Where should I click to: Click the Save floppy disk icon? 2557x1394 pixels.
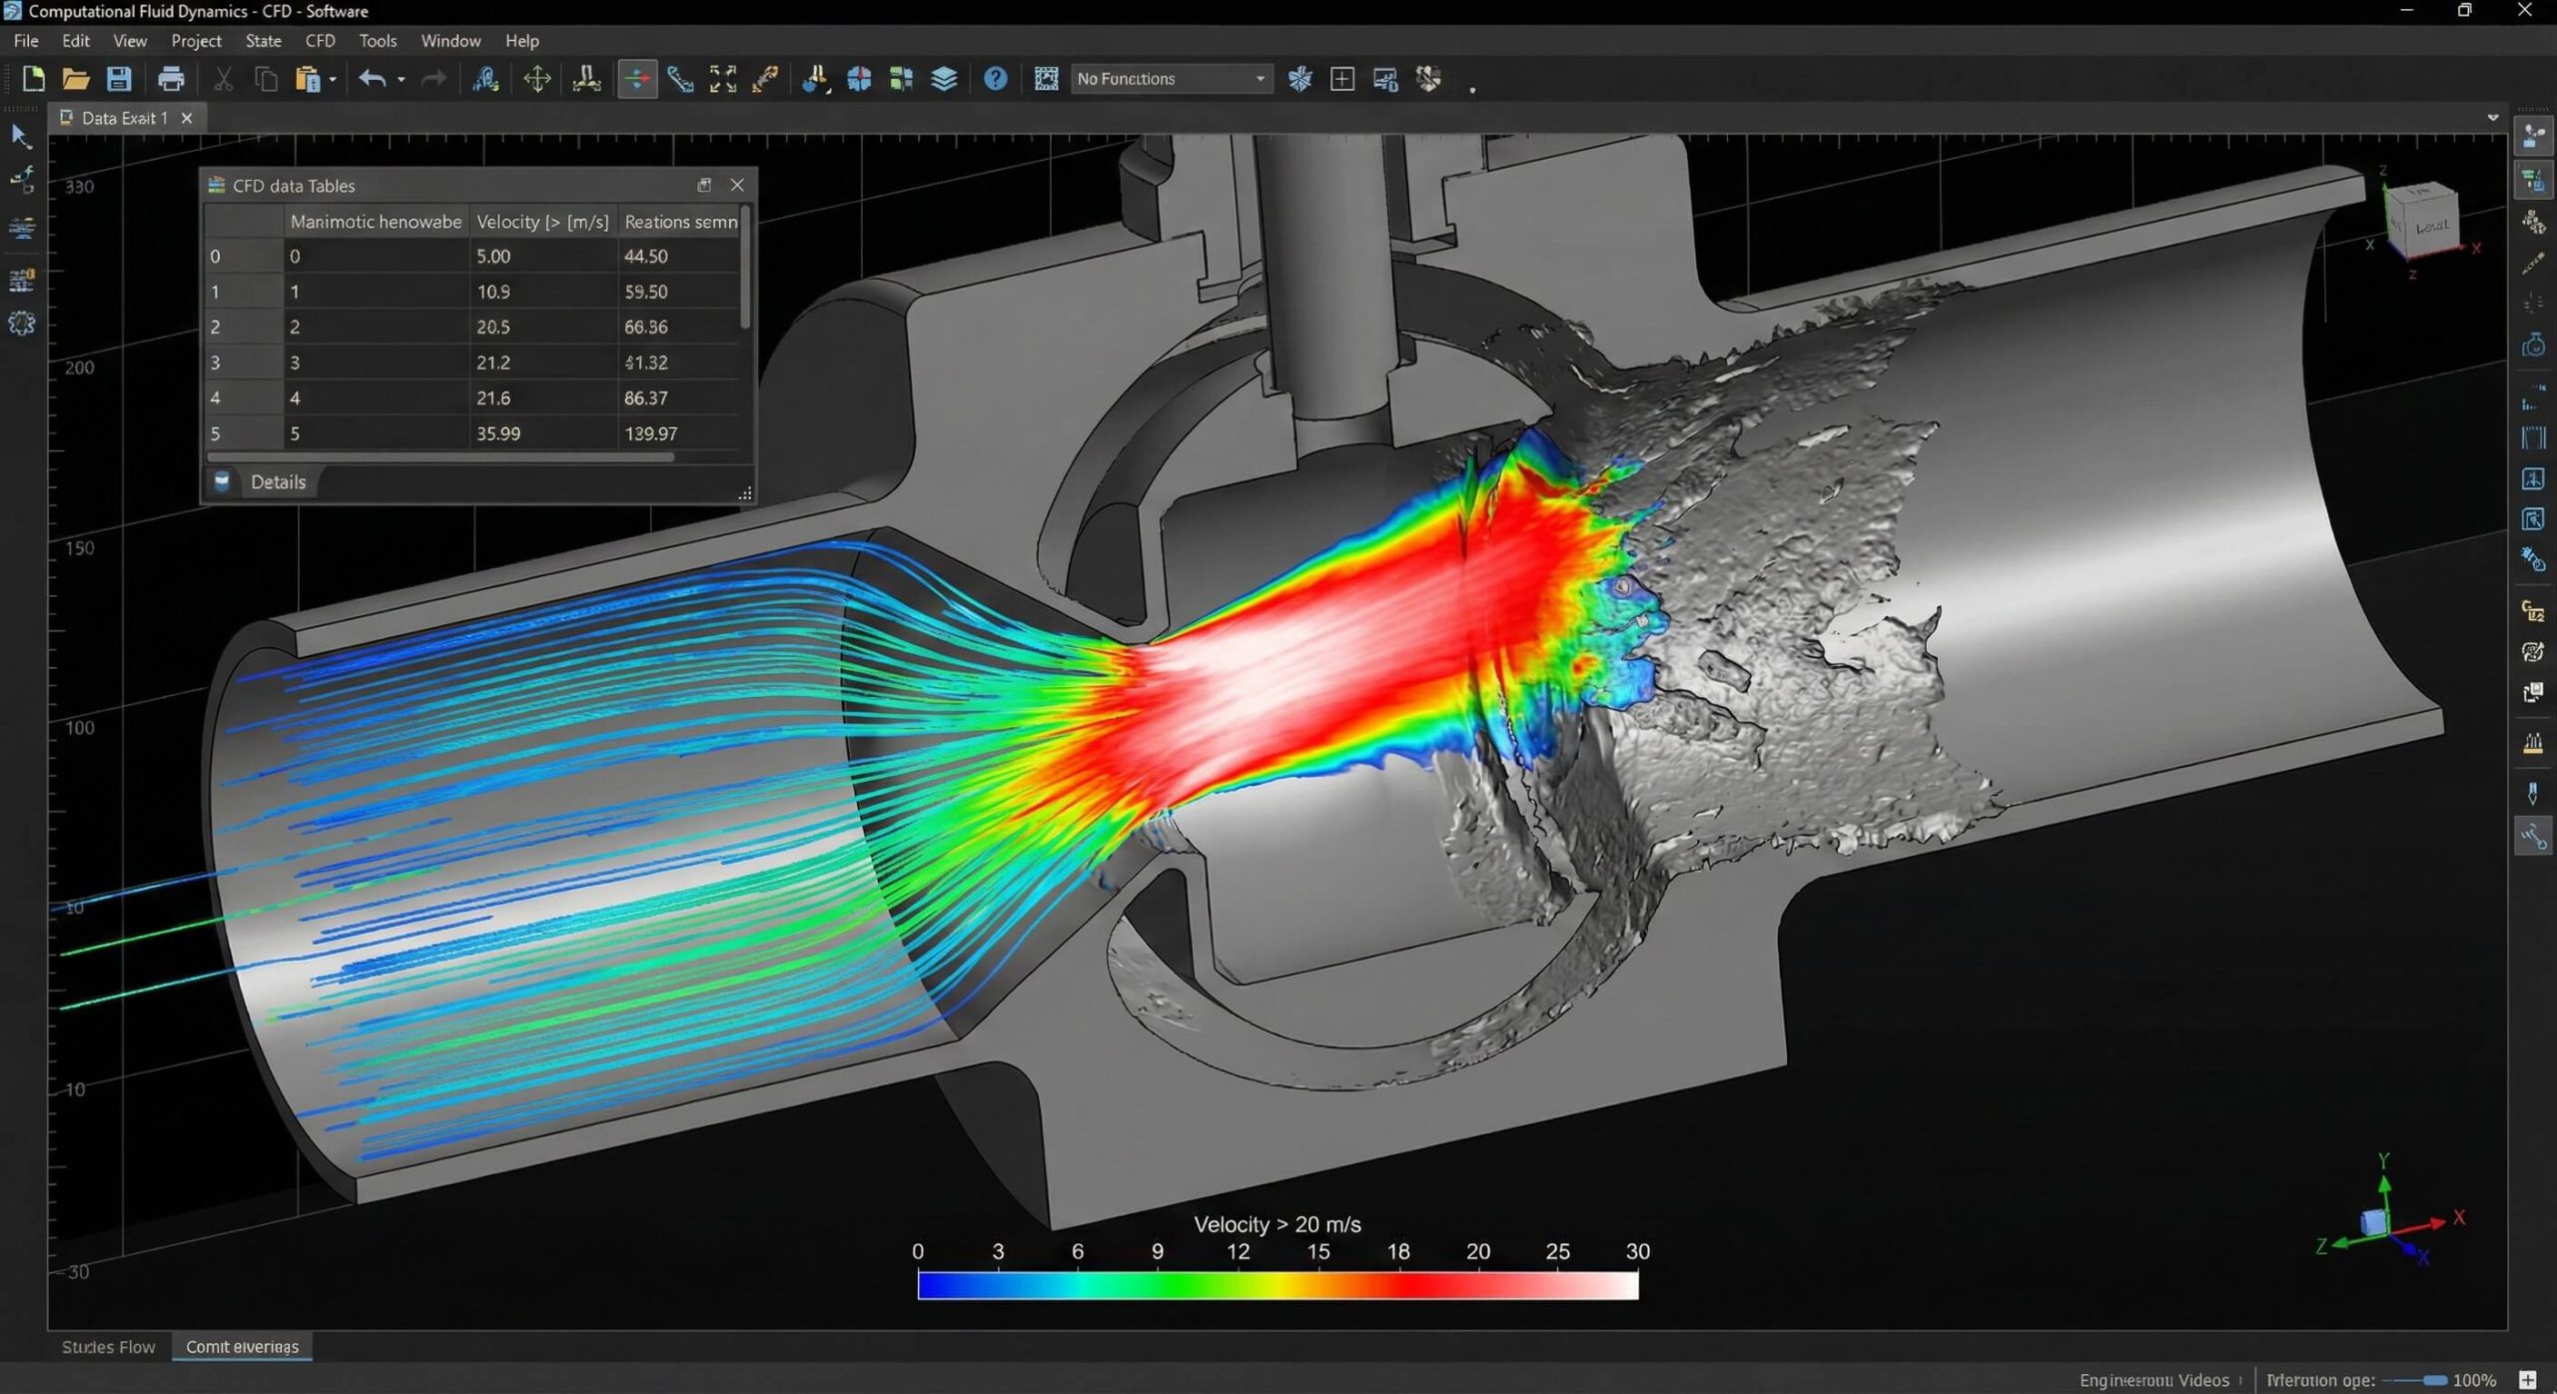119,79
